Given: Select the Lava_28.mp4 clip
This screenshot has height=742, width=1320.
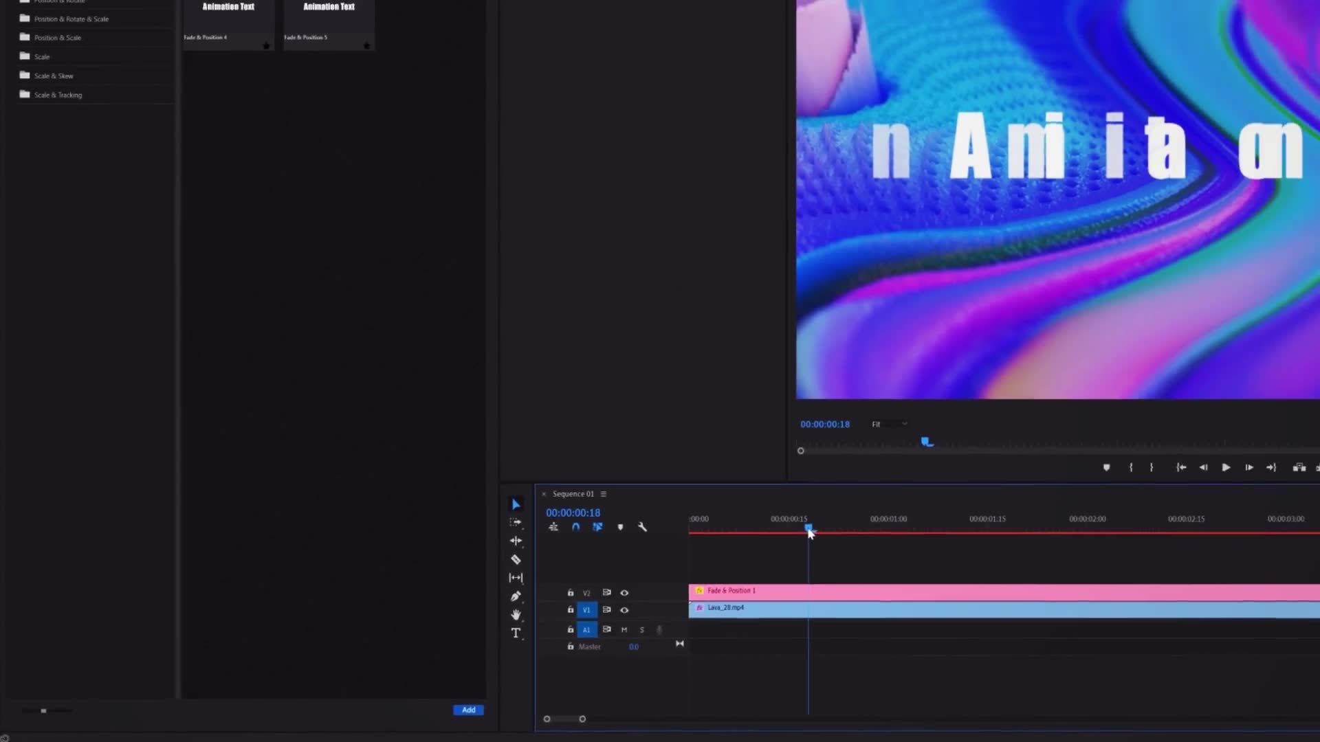Looking at the screenshot, I should [1004, 609].
